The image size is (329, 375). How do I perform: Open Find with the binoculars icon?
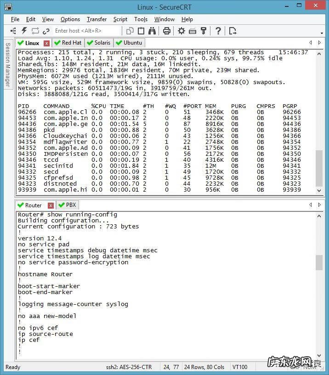tap(152, 31)
